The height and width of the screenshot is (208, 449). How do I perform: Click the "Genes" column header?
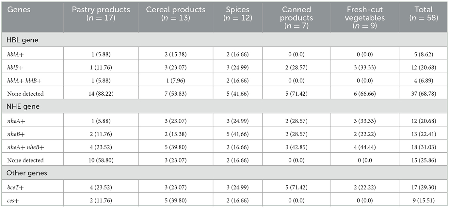pyautogui.click(x=19, y=10)
